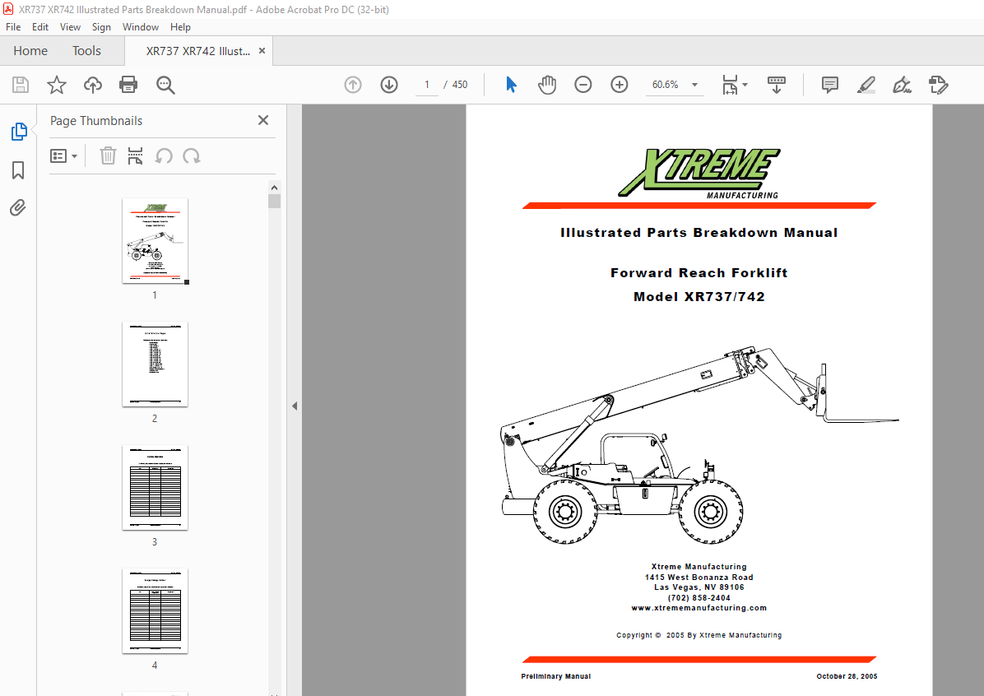Click '1415 West Bonanza Road' address line

point(699,578)
